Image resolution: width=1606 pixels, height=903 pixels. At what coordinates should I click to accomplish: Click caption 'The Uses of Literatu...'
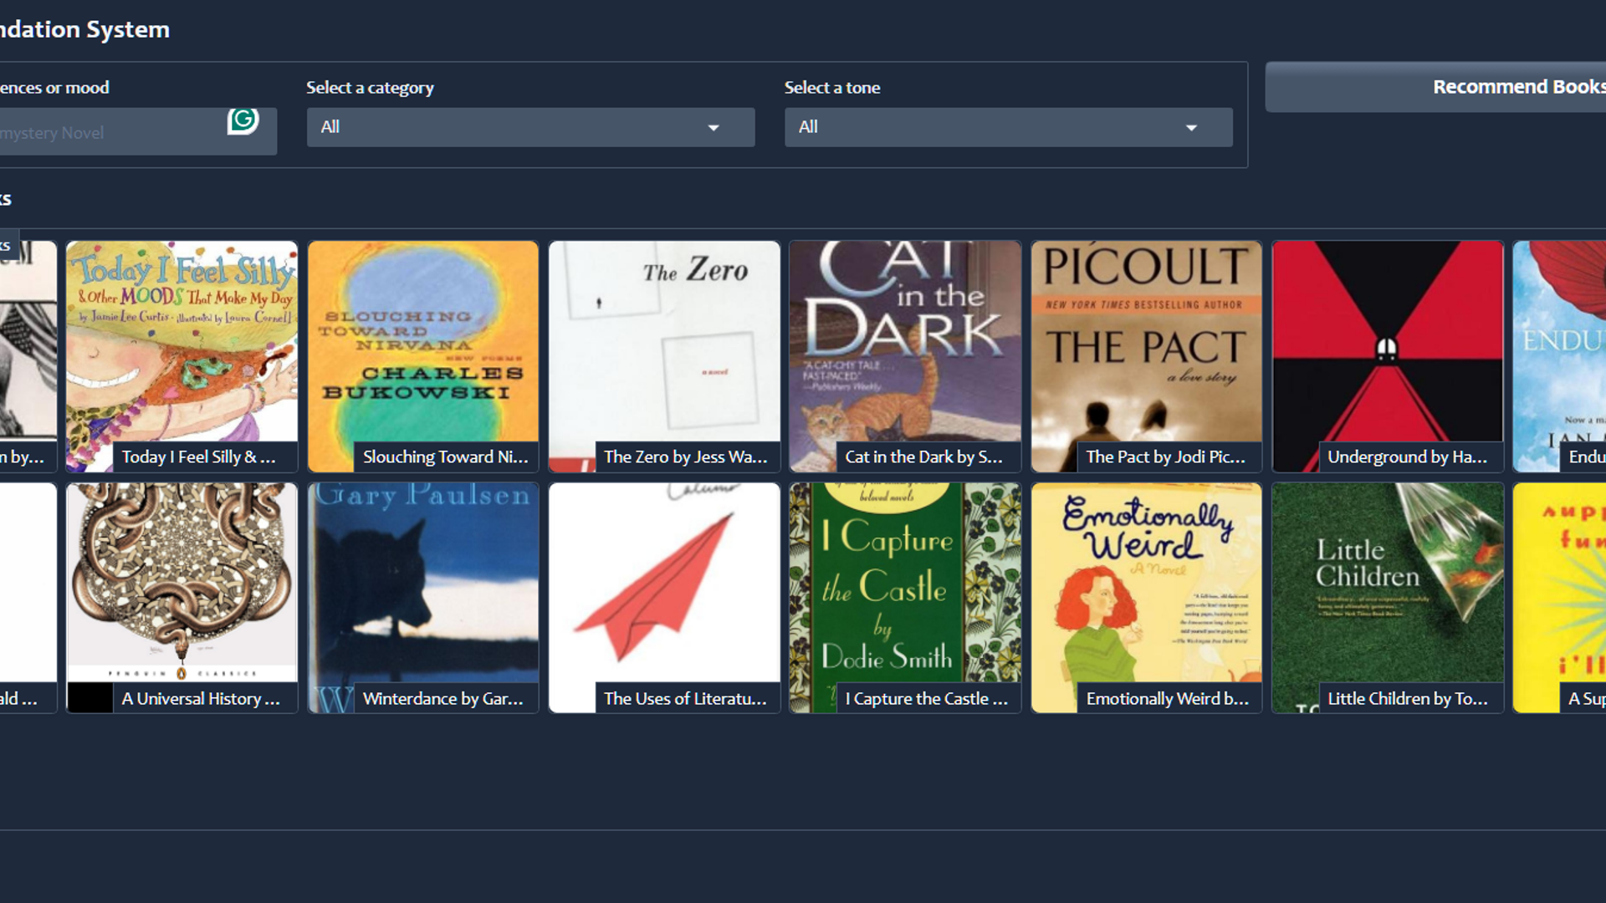686,698
